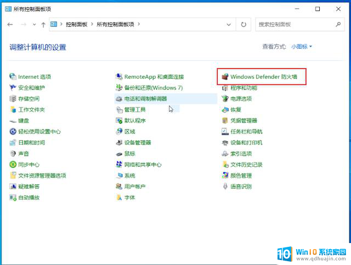Open the 轻松使用设置中心 icon
Image resolution: width=351 pixels, height=265 pixels.
tap(13, 132)
